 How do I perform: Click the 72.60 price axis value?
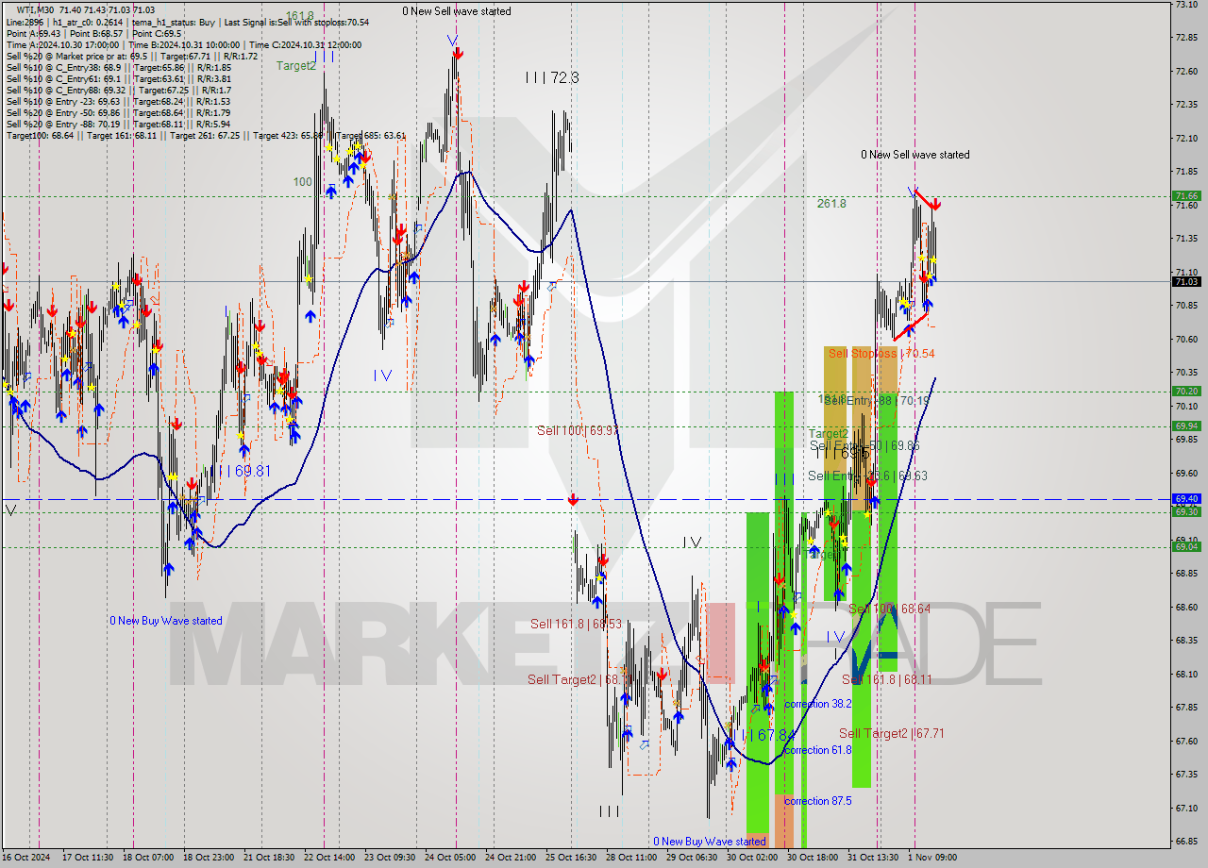1186,71
